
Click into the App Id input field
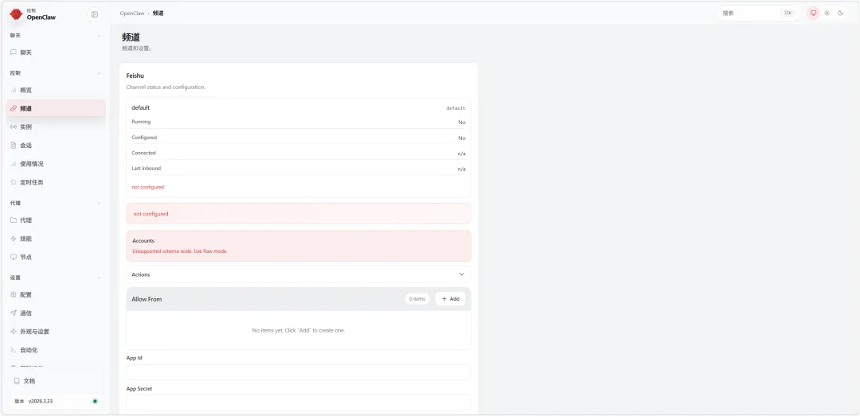pyautogui.click(x=299, y=372)
